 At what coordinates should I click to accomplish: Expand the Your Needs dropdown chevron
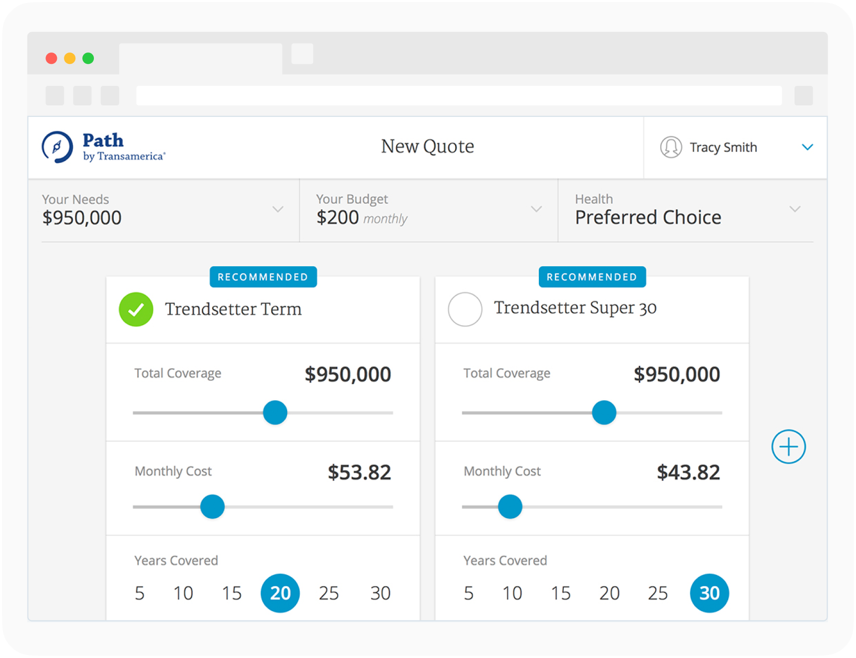point(278,209)
